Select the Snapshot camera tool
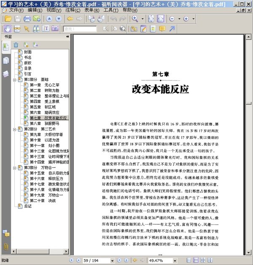Viewport: 253px width, 265px height. coord(55,29)
